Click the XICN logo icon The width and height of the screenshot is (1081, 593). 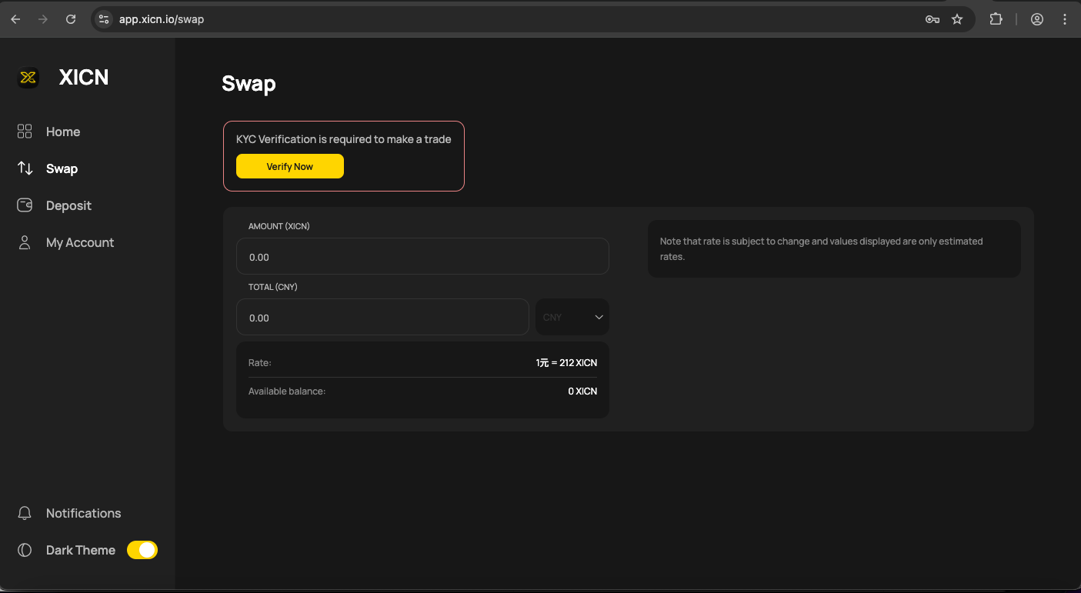28,77
